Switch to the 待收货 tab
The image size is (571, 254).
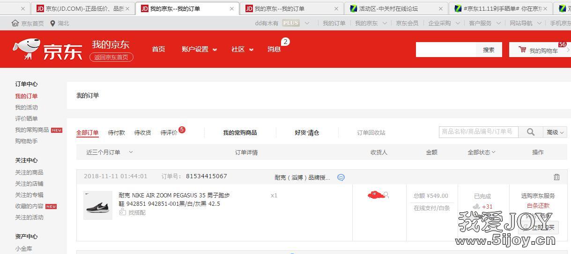point(143,132)
